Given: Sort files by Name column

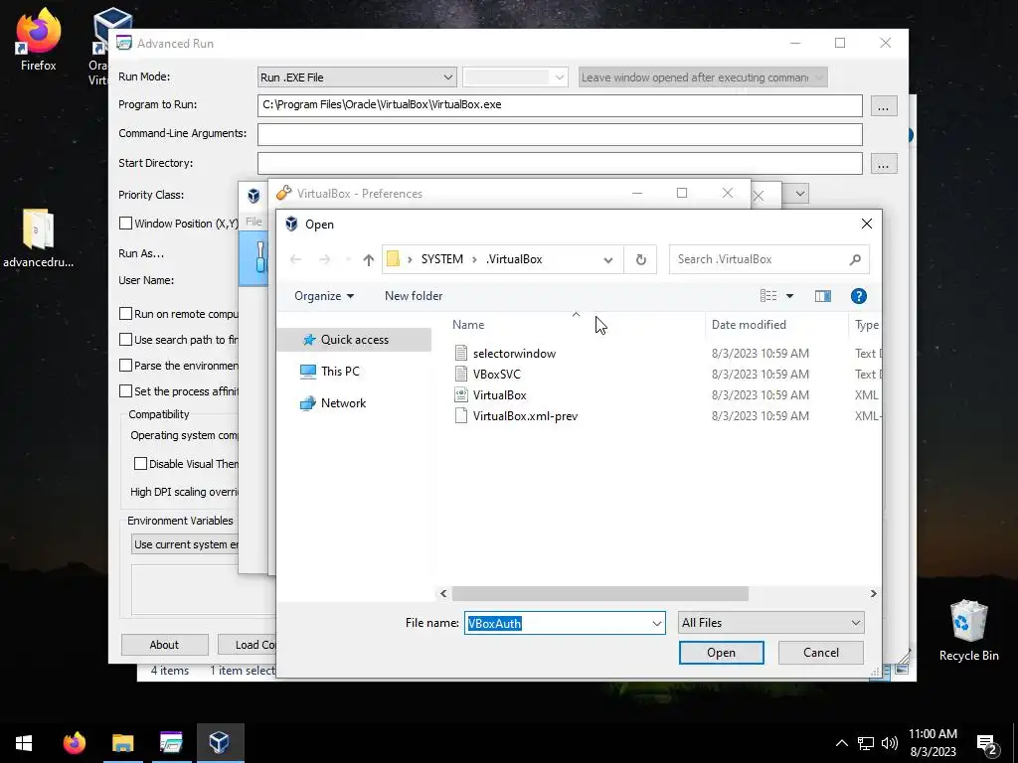Looking at the screenshot, I should click(468, 325).
